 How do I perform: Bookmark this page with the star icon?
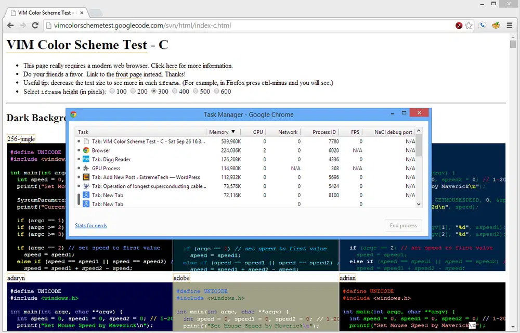tap(469, 25)
